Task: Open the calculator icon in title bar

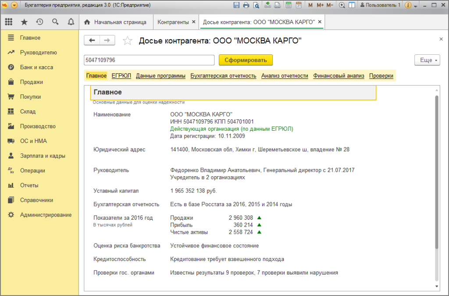Action: click(289, 5)
